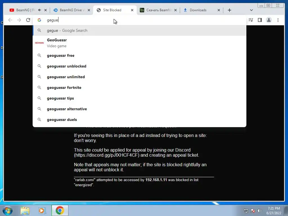Restore down the Chrome window
The width and height of the screenshot is (288, 216).
point(268,6)
